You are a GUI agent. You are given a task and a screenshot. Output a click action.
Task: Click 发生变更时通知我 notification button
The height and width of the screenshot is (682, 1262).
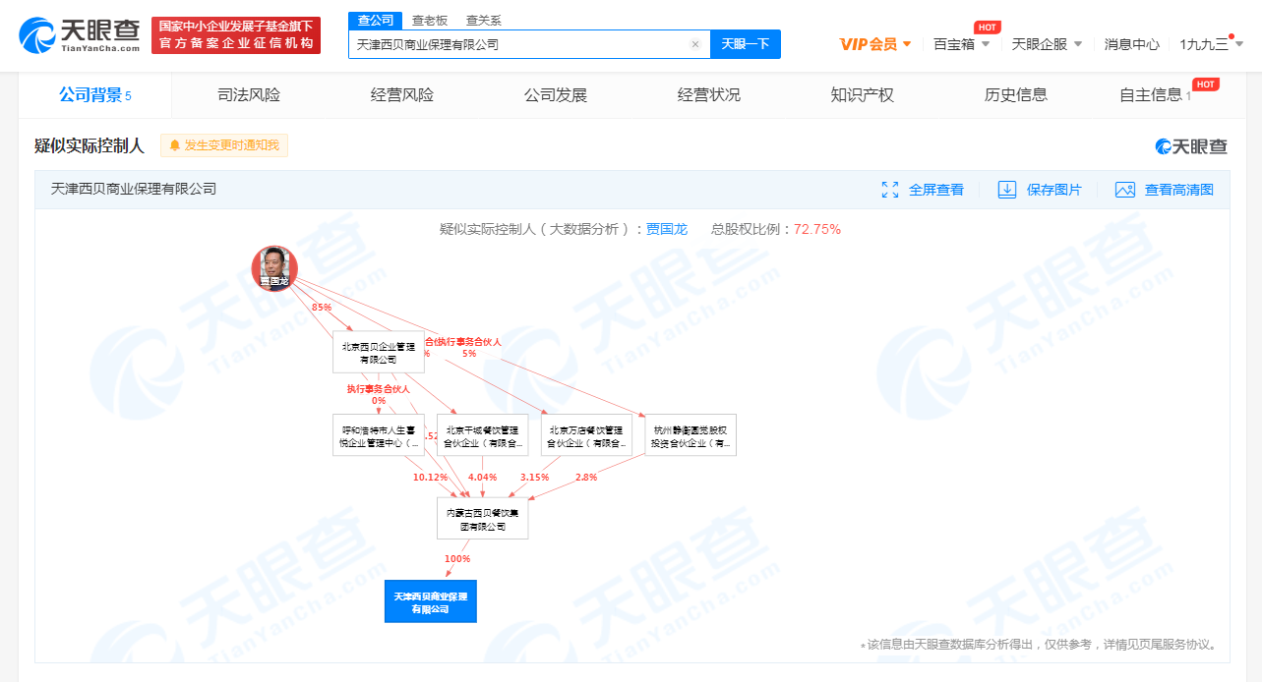pyautogui.click(x=224, y=145)
